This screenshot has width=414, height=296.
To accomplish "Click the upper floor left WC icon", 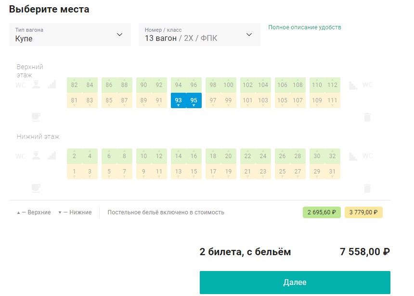I will (x=21, y=85).
